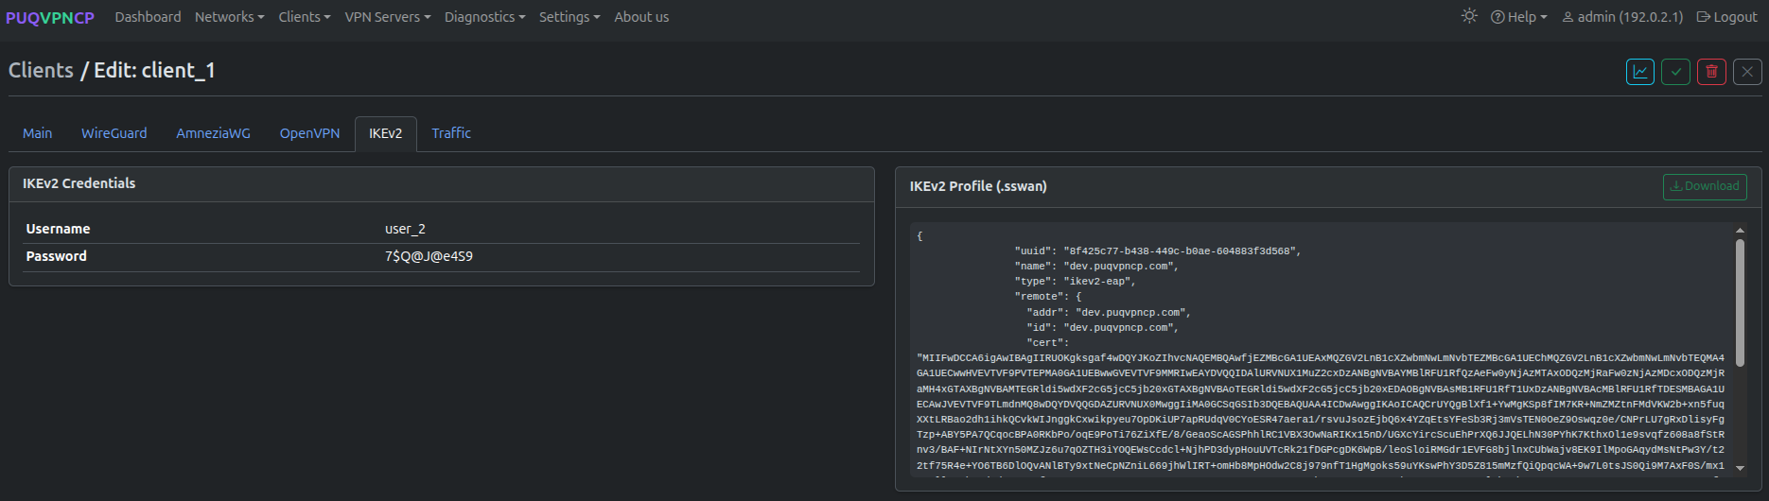Screen dimensions: 1769x501
Task: Click the PUQVPNCP logo
Action: [50, 17]
